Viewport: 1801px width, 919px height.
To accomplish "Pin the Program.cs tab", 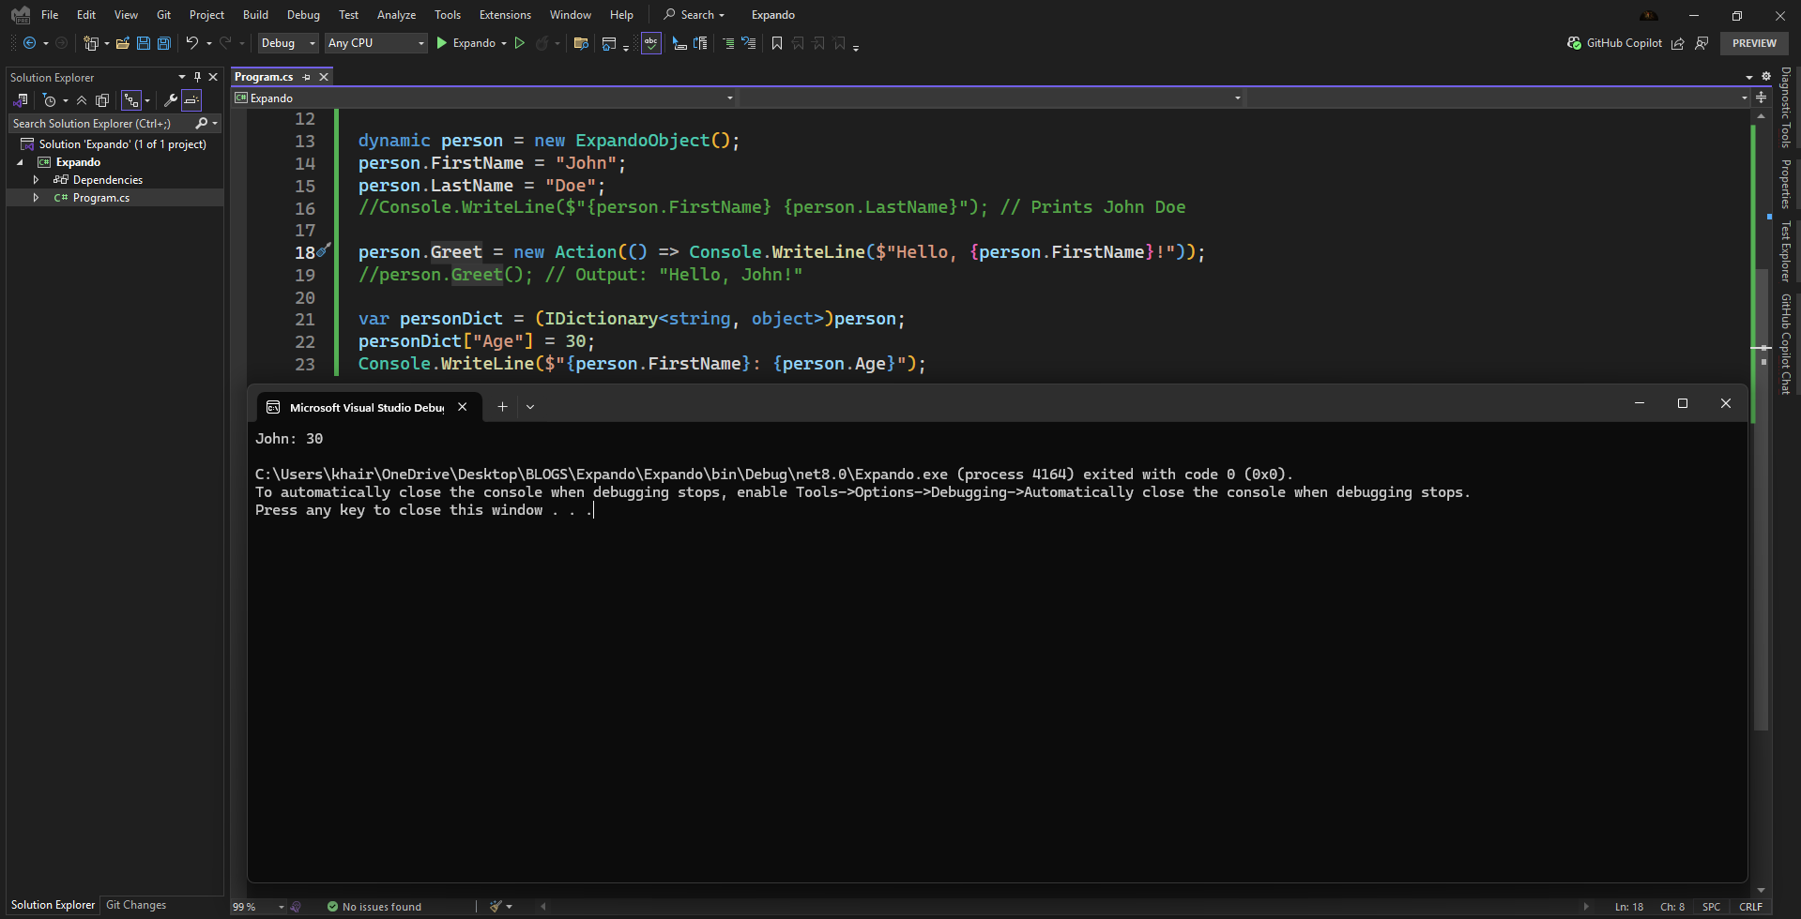I will point(307,77).
